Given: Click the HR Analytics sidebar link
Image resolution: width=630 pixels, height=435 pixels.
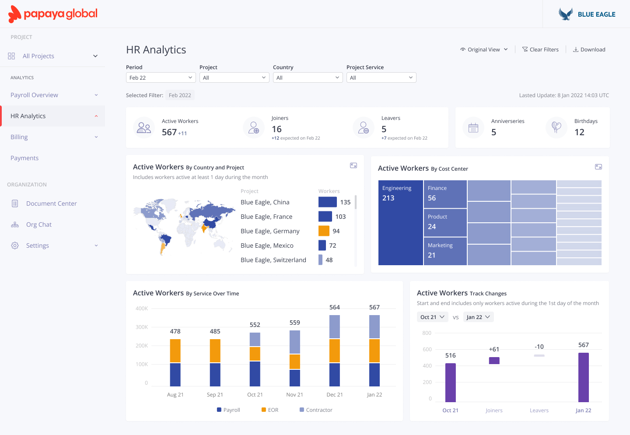Looking at the screenshot, I should point(28,116).
